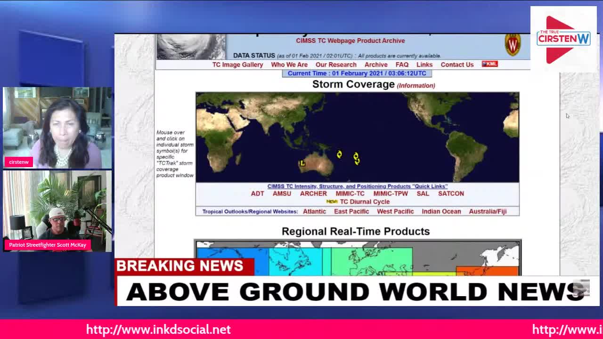The width and height of the screenshot is (603, 339).
Task: Click the green region on regional products map
Action: pyautogui.click(x=372, y=262)
